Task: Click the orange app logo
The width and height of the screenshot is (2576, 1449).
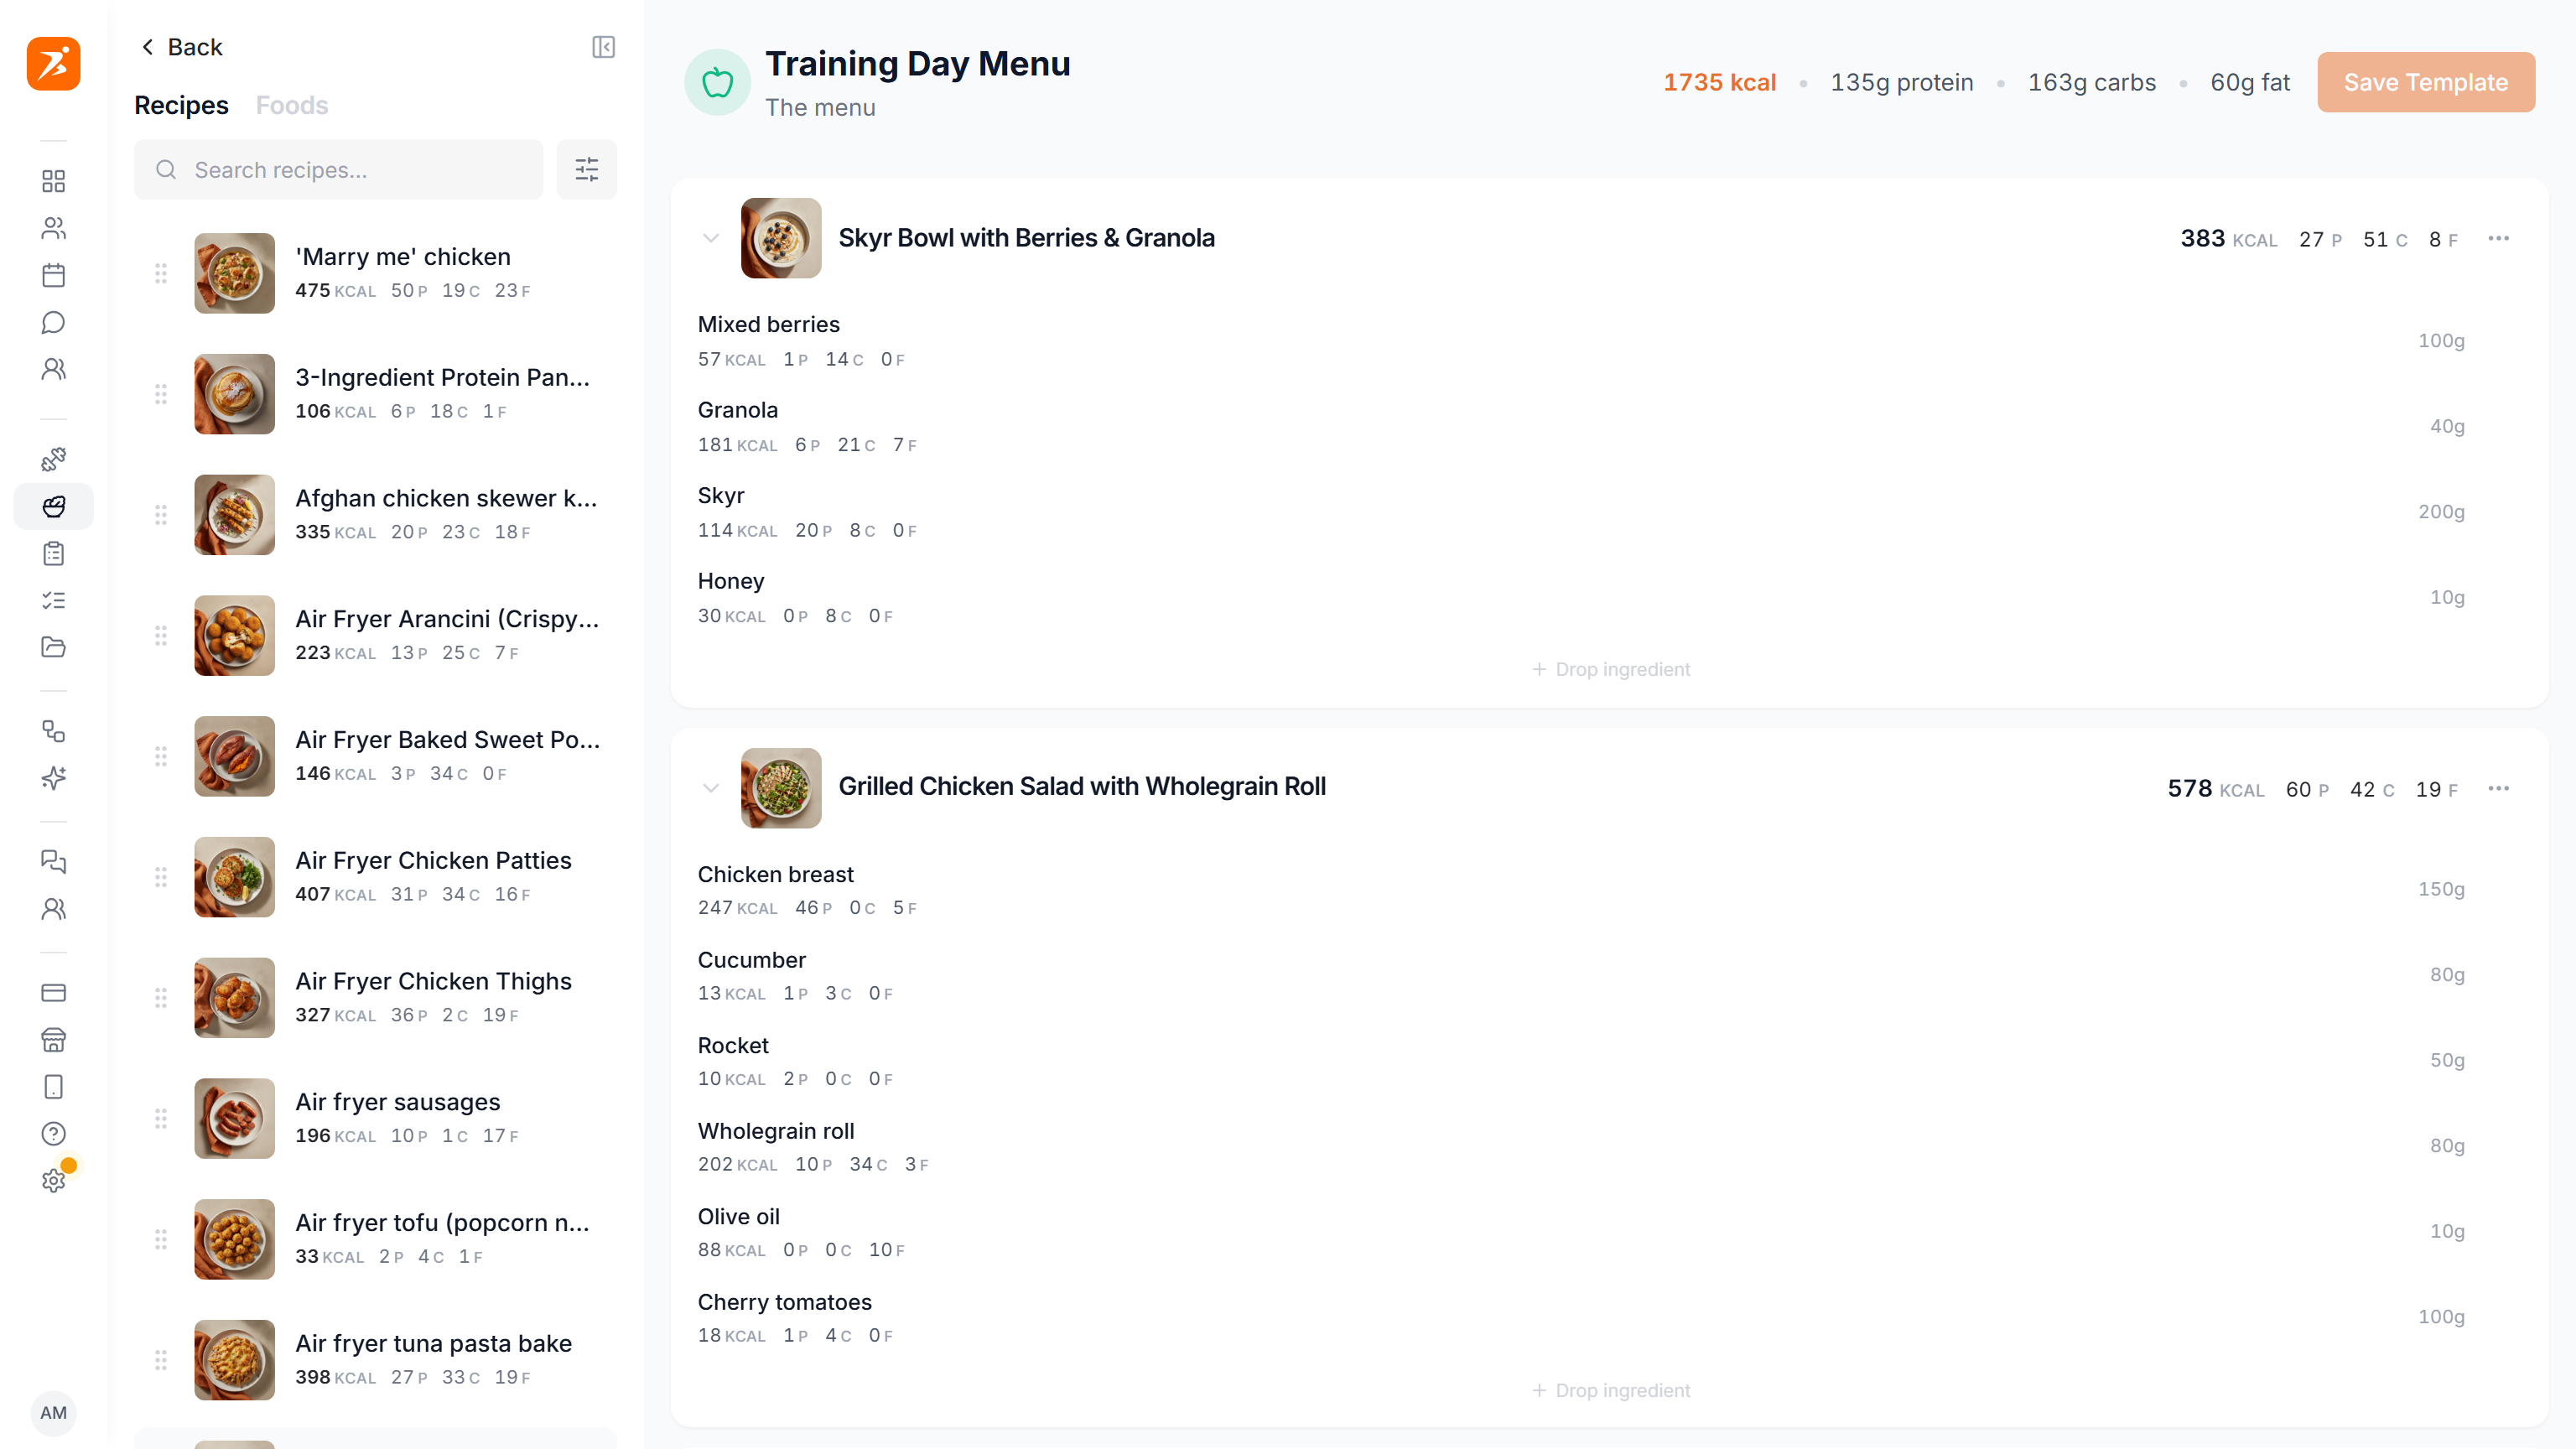Action: (53, 63)
